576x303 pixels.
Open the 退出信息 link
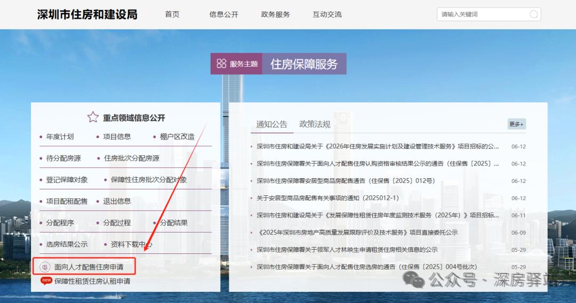(x=117, y=201)
